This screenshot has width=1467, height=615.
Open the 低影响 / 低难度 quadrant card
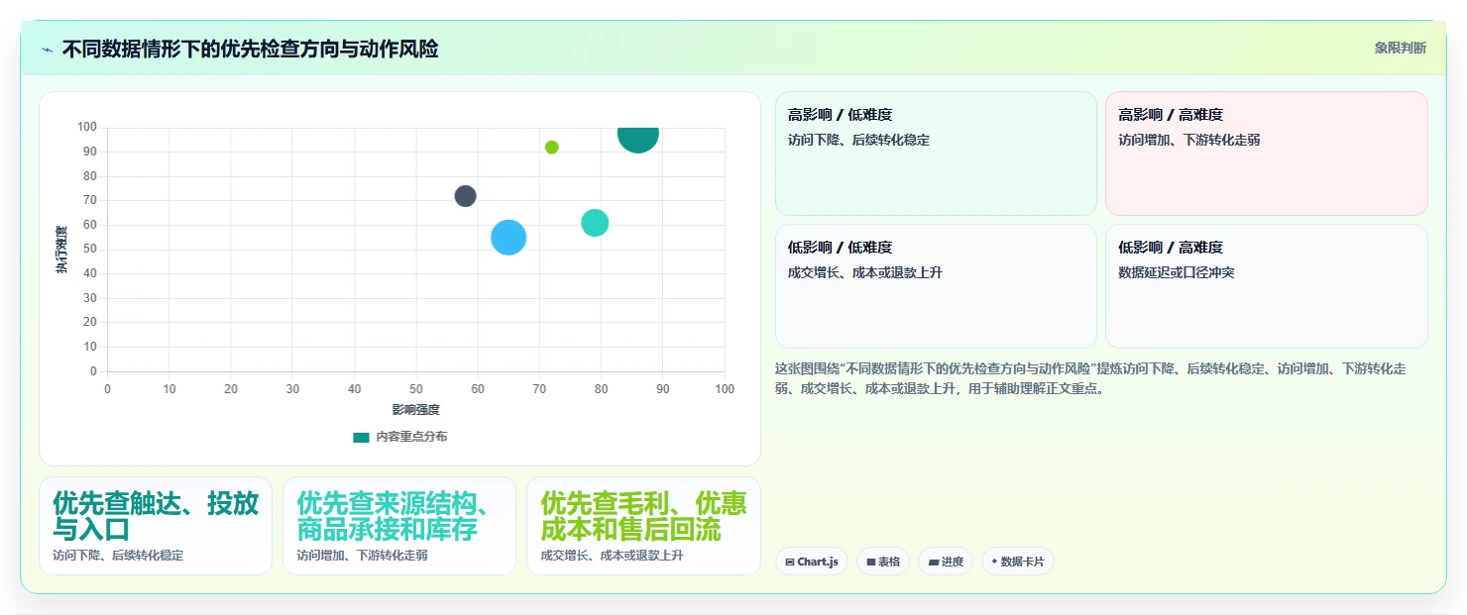pyautogui.click(x=936, y=286)
